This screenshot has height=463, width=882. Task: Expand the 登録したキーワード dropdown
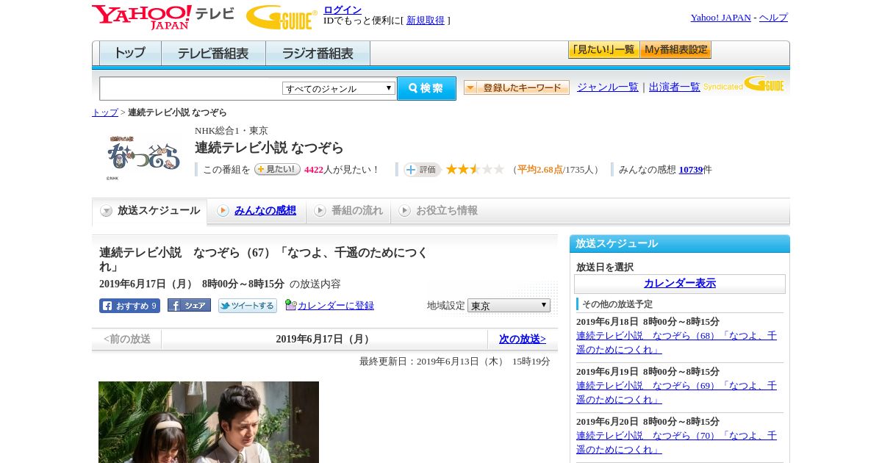click(x=517, y=87)
